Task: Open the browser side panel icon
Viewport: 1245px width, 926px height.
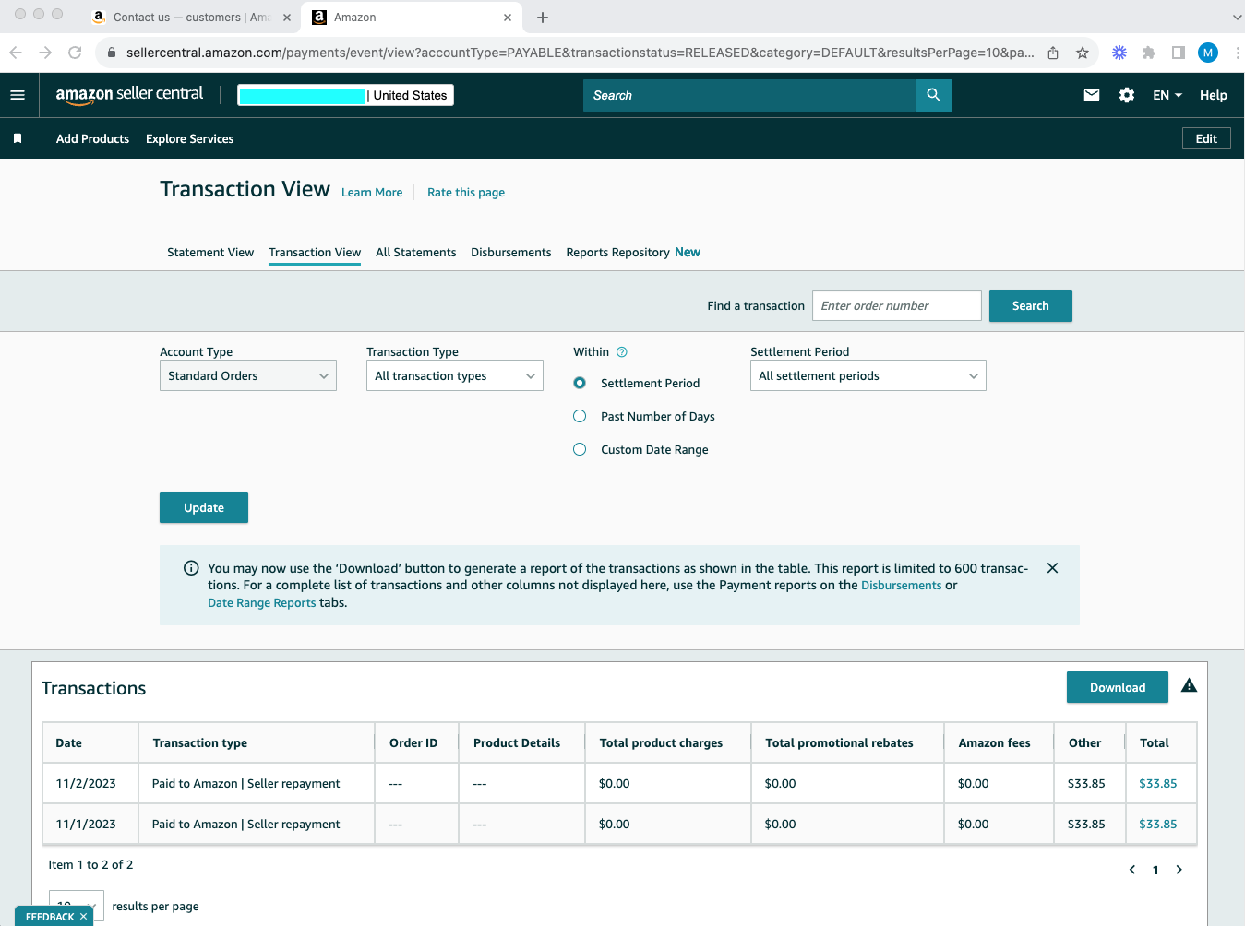Action: pos(1179,53)
